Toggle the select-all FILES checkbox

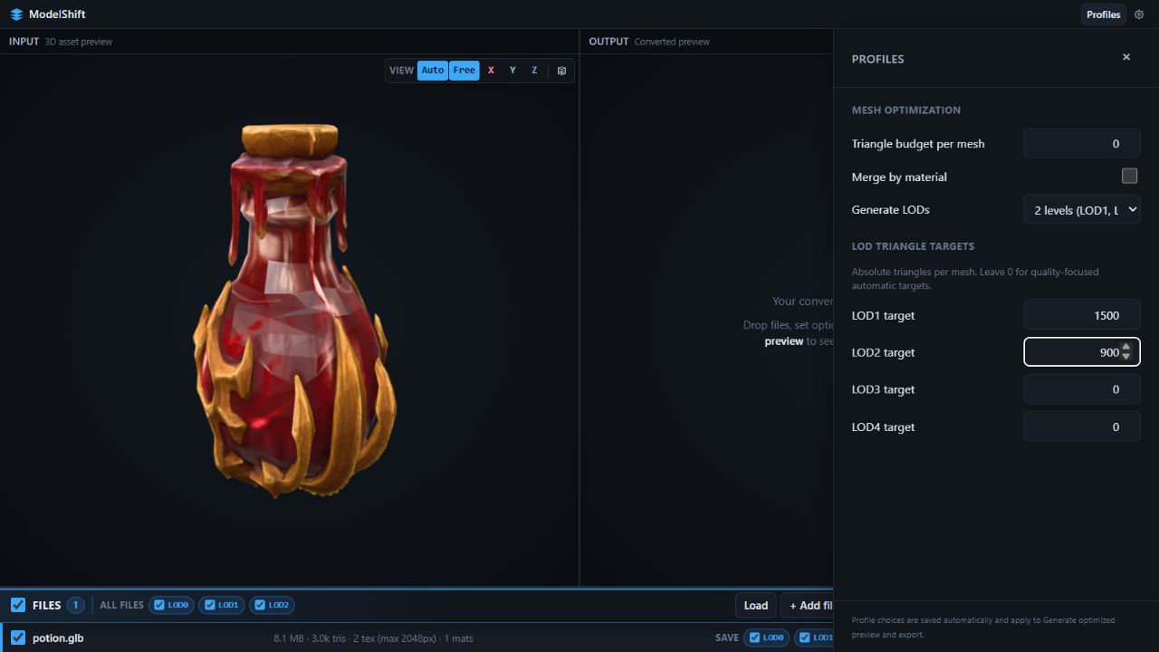point(18,605)
